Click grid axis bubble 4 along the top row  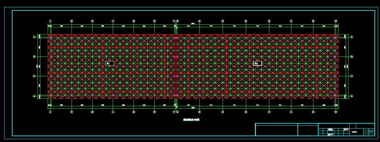[x=113, y=21]
